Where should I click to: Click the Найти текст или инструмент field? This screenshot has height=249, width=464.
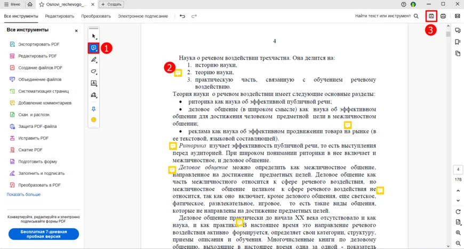coord(383,16)
